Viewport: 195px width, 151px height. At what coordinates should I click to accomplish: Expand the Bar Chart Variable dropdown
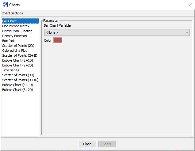117,32
